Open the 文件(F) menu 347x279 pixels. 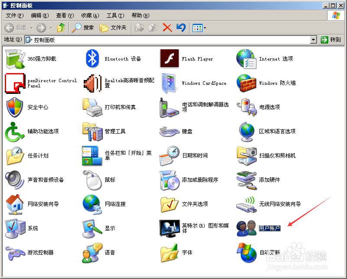click(x=15, y=16)
